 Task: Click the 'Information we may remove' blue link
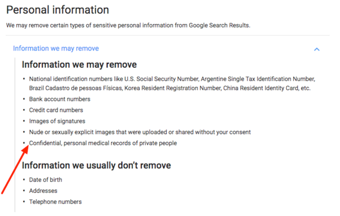point(56,48)
